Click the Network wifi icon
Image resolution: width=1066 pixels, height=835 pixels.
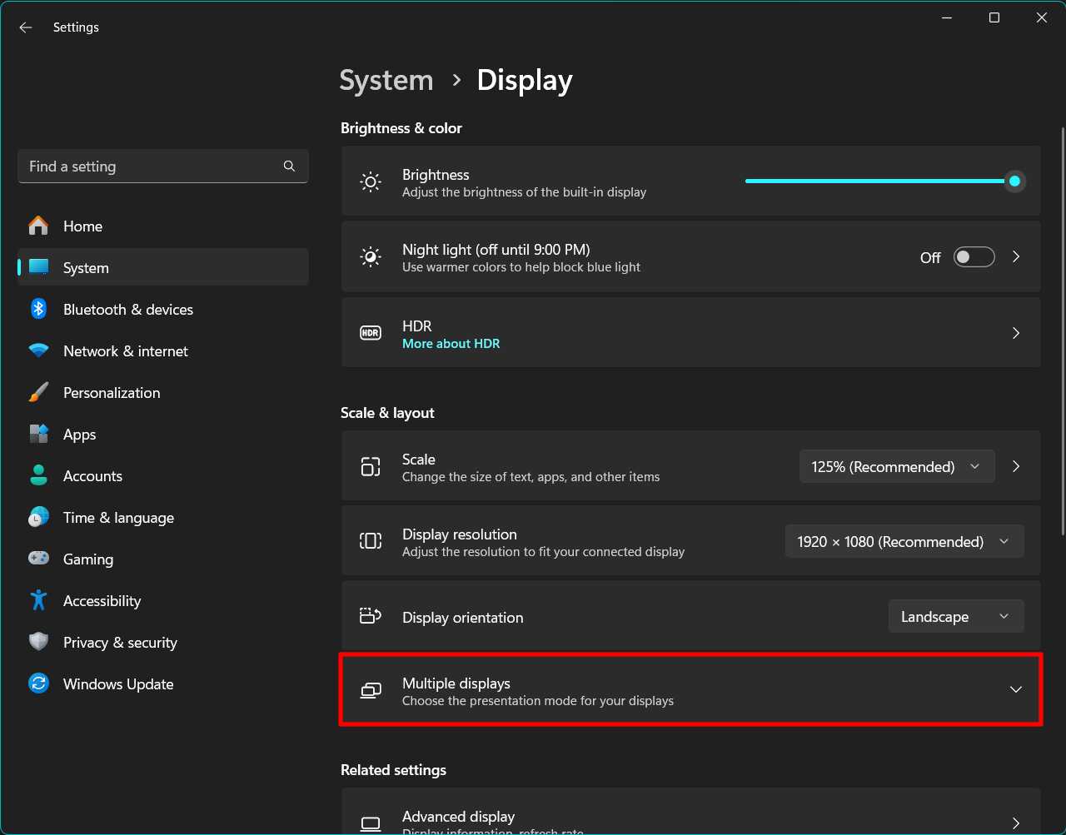coord(38,350)
